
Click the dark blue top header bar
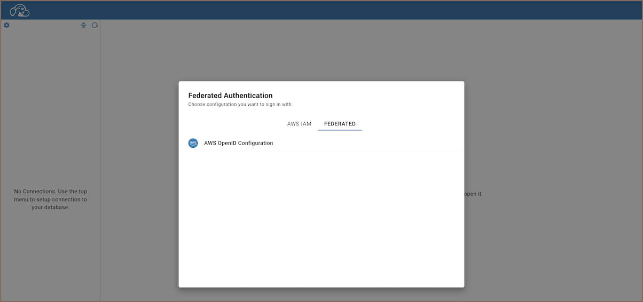coord(320,10)
